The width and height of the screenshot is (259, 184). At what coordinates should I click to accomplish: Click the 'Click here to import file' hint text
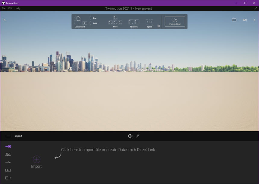(108, 150)
